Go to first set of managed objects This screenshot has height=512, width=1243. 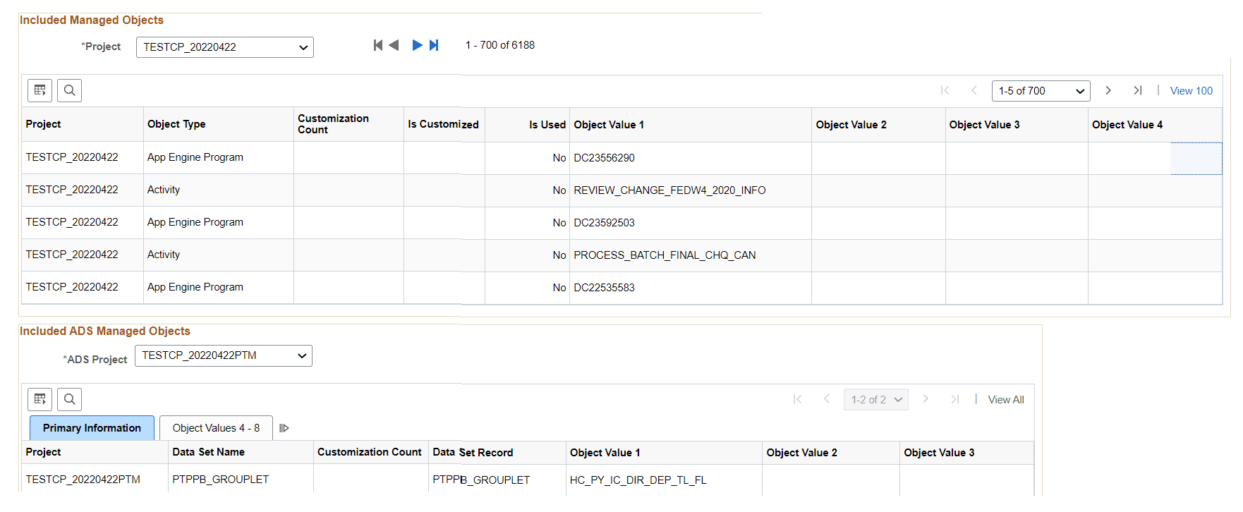click(x=378, y=45)
